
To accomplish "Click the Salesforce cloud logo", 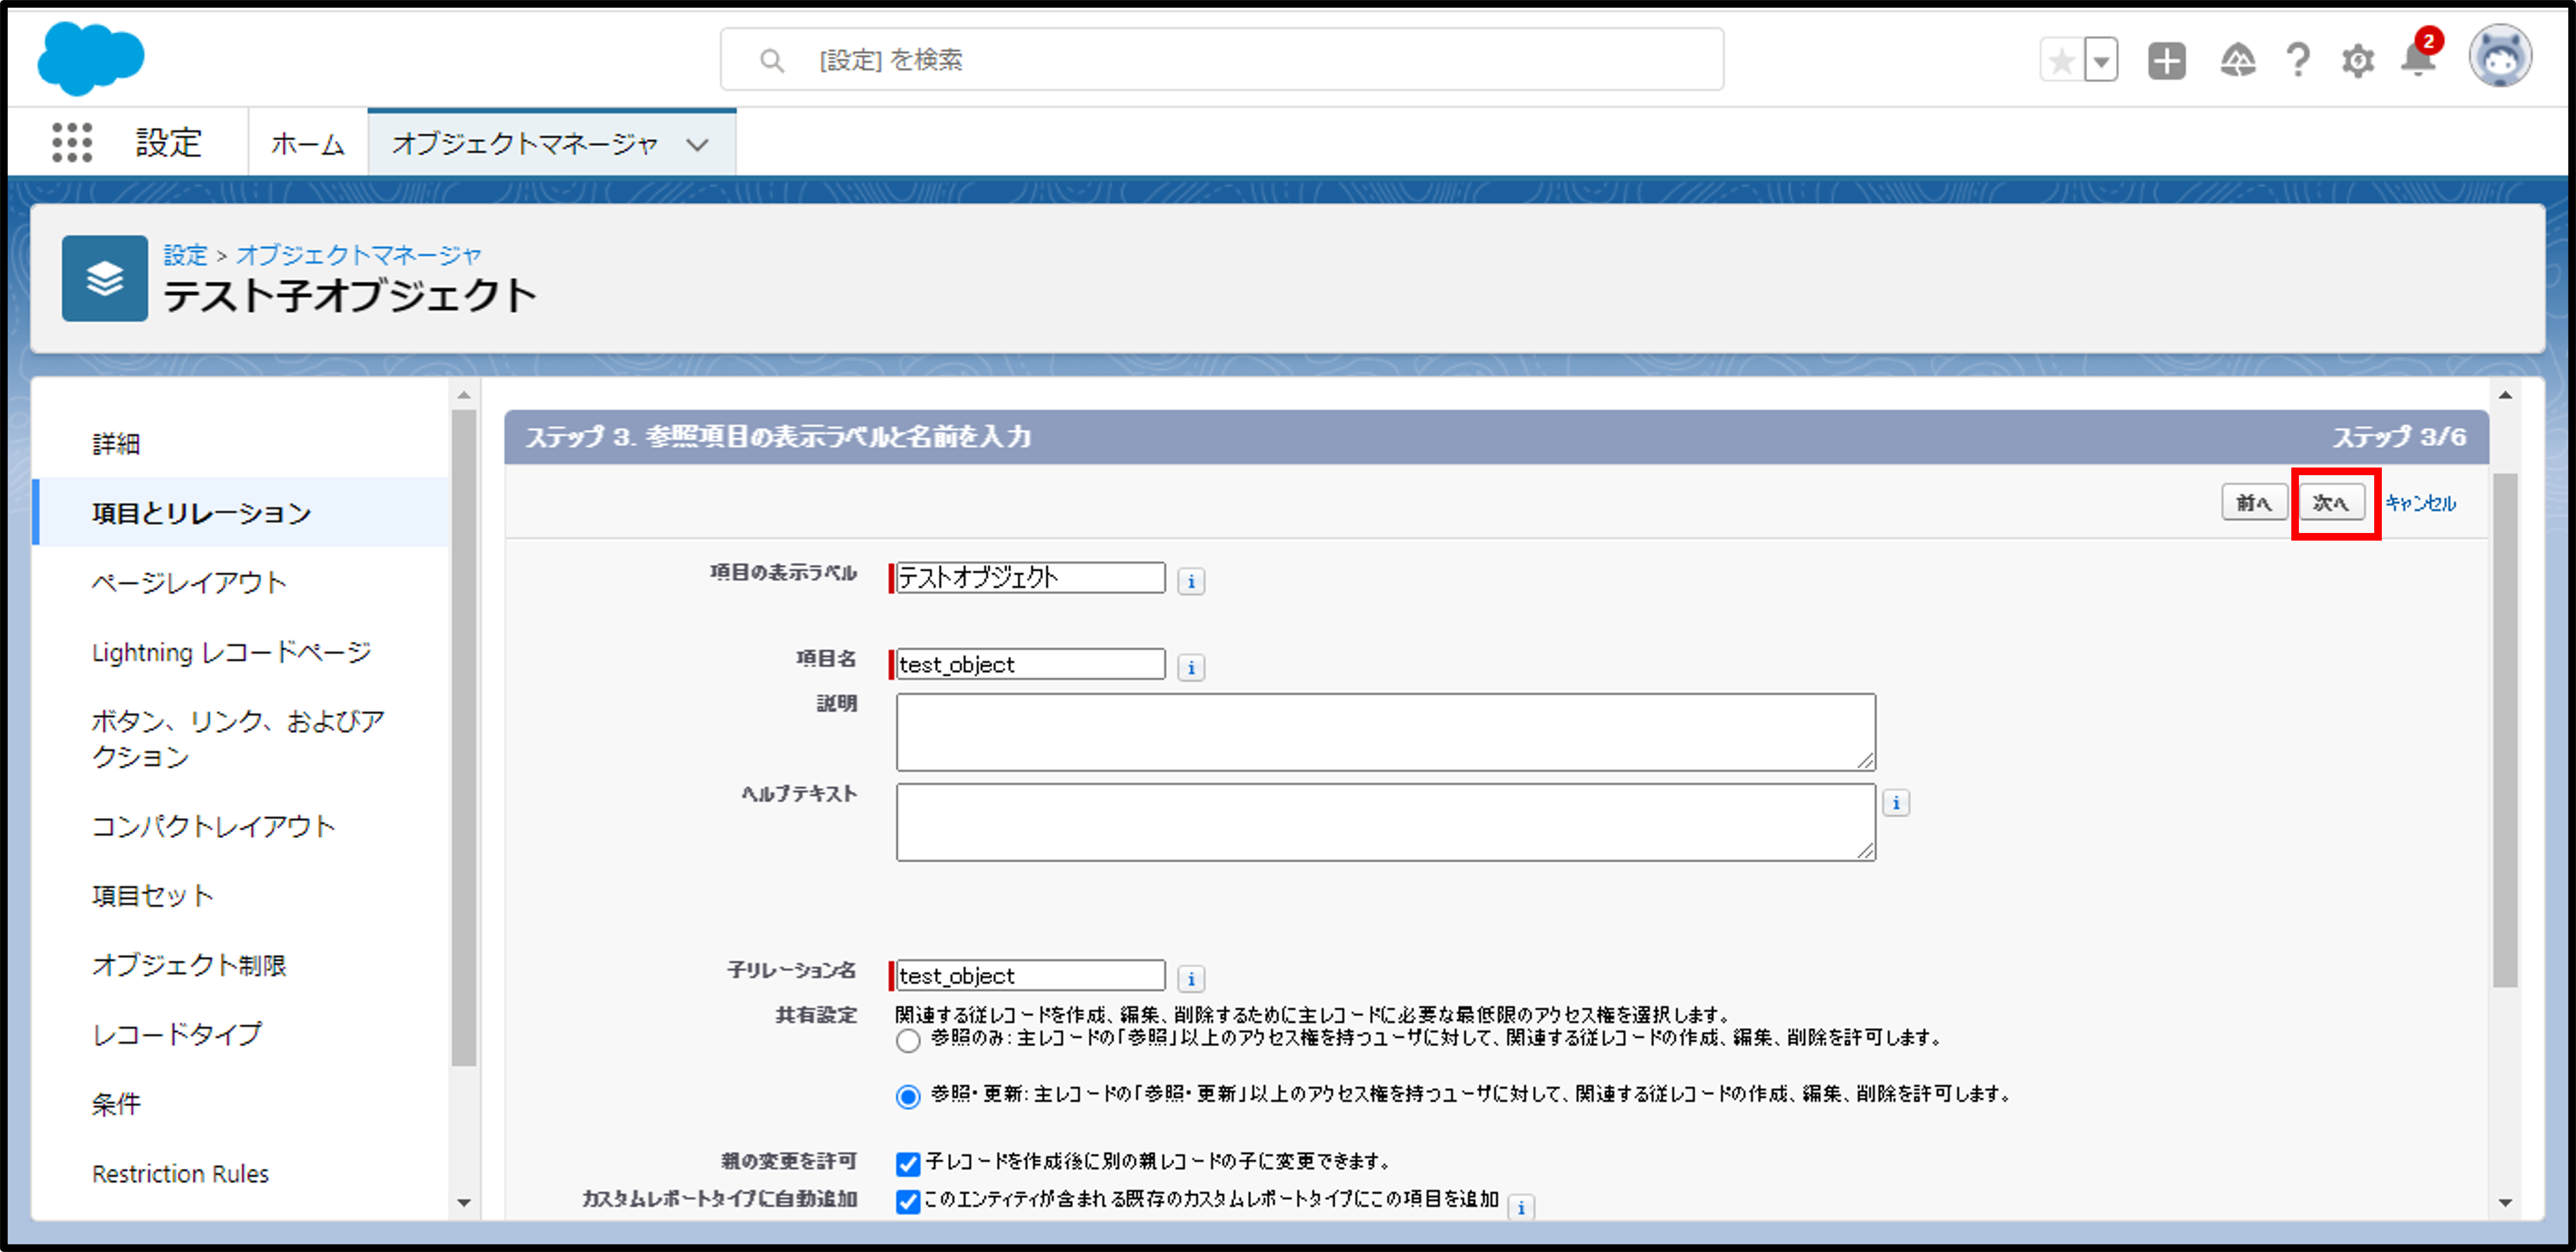I will click(x=90, y=58).
